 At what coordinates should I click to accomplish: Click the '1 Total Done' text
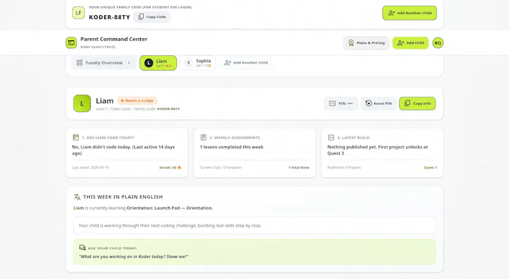click(x=298, y=168)
